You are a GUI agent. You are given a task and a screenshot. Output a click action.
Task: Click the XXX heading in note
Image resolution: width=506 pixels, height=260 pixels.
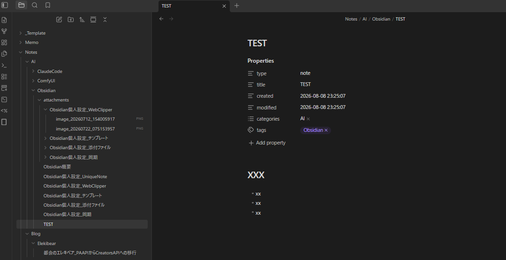[x=256, y=175]
